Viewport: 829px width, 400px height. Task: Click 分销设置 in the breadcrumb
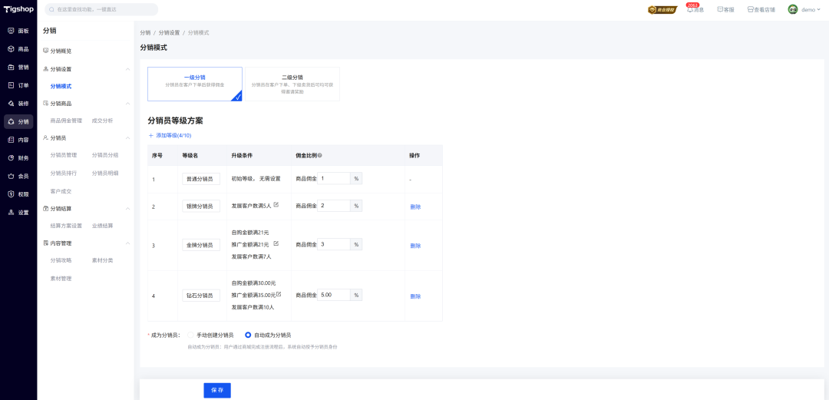(169, 33)
